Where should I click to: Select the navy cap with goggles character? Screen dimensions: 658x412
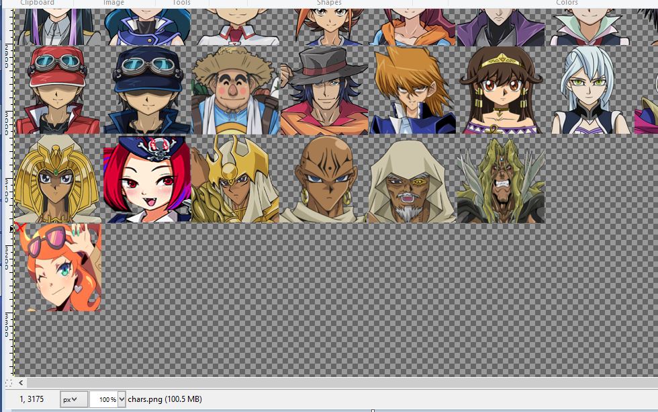click(147, 90)
